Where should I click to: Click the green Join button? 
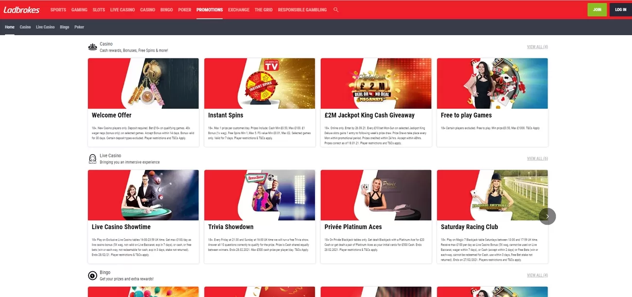click(597, 10)
